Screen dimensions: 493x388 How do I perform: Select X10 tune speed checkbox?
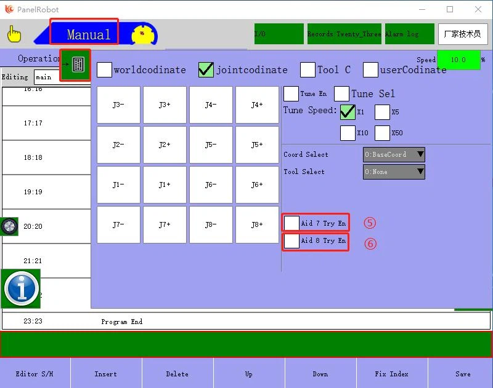pos(348,133)
